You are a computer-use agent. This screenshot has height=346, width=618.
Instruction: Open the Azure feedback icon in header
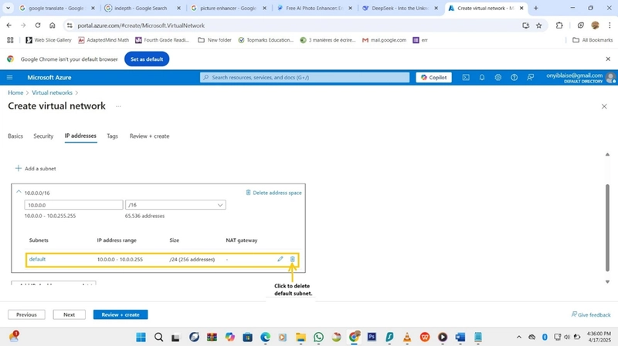[531, 78]
